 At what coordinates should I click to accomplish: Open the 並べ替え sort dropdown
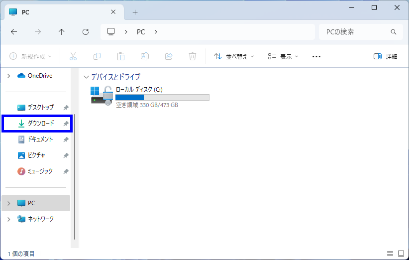coord(234,57)
